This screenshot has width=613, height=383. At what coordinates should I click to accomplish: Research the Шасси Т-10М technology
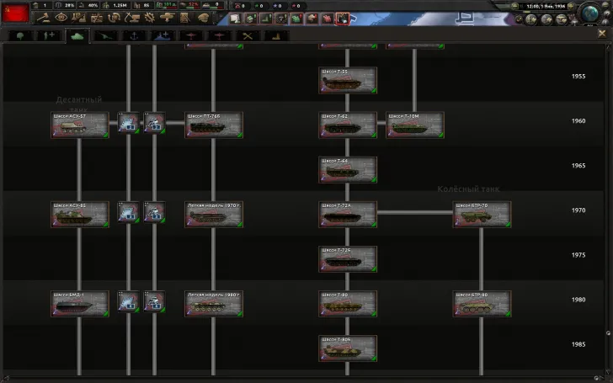[415, 125]
